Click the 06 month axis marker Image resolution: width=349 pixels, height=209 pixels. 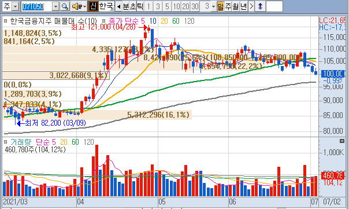pos(233,201)
